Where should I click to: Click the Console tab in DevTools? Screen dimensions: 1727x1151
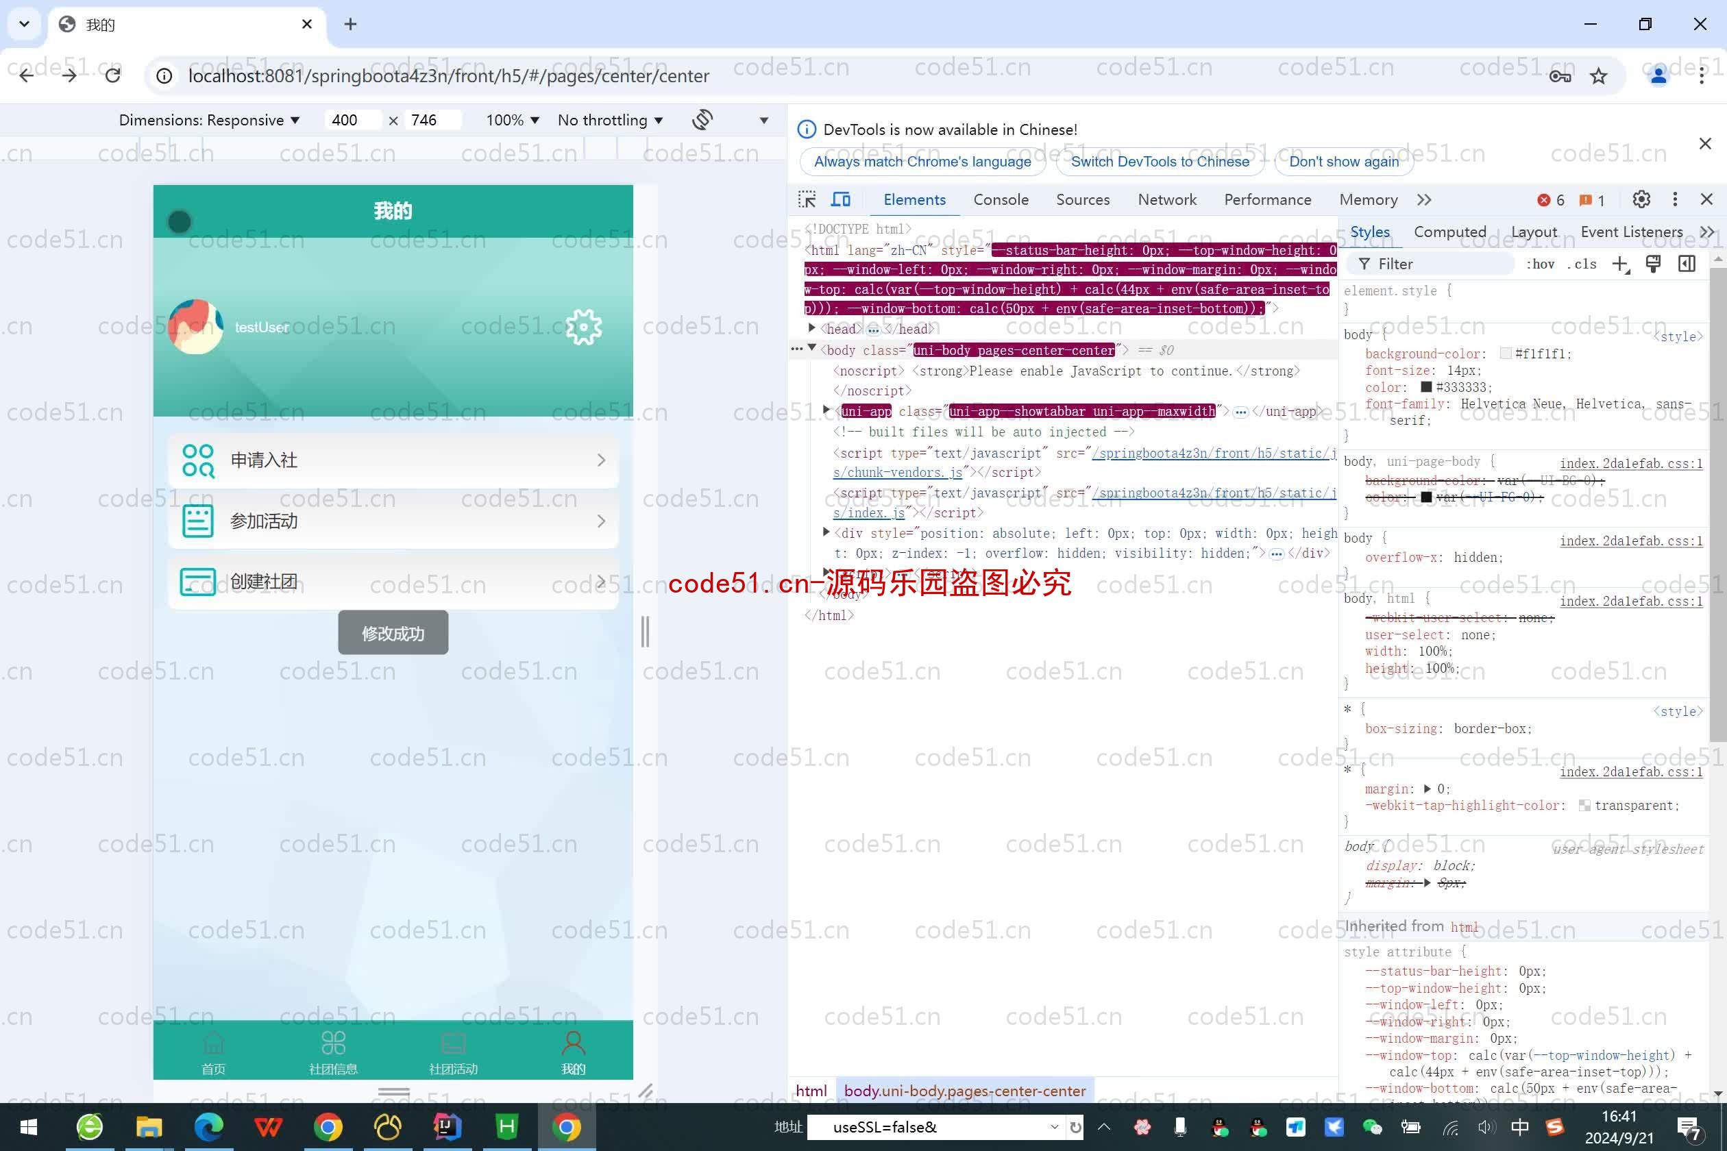(x=1001, y=199)
